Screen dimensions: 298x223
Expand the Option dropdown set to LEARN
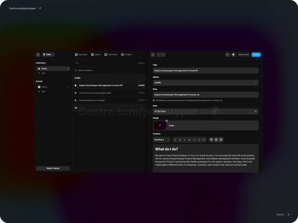click(206, 83)
